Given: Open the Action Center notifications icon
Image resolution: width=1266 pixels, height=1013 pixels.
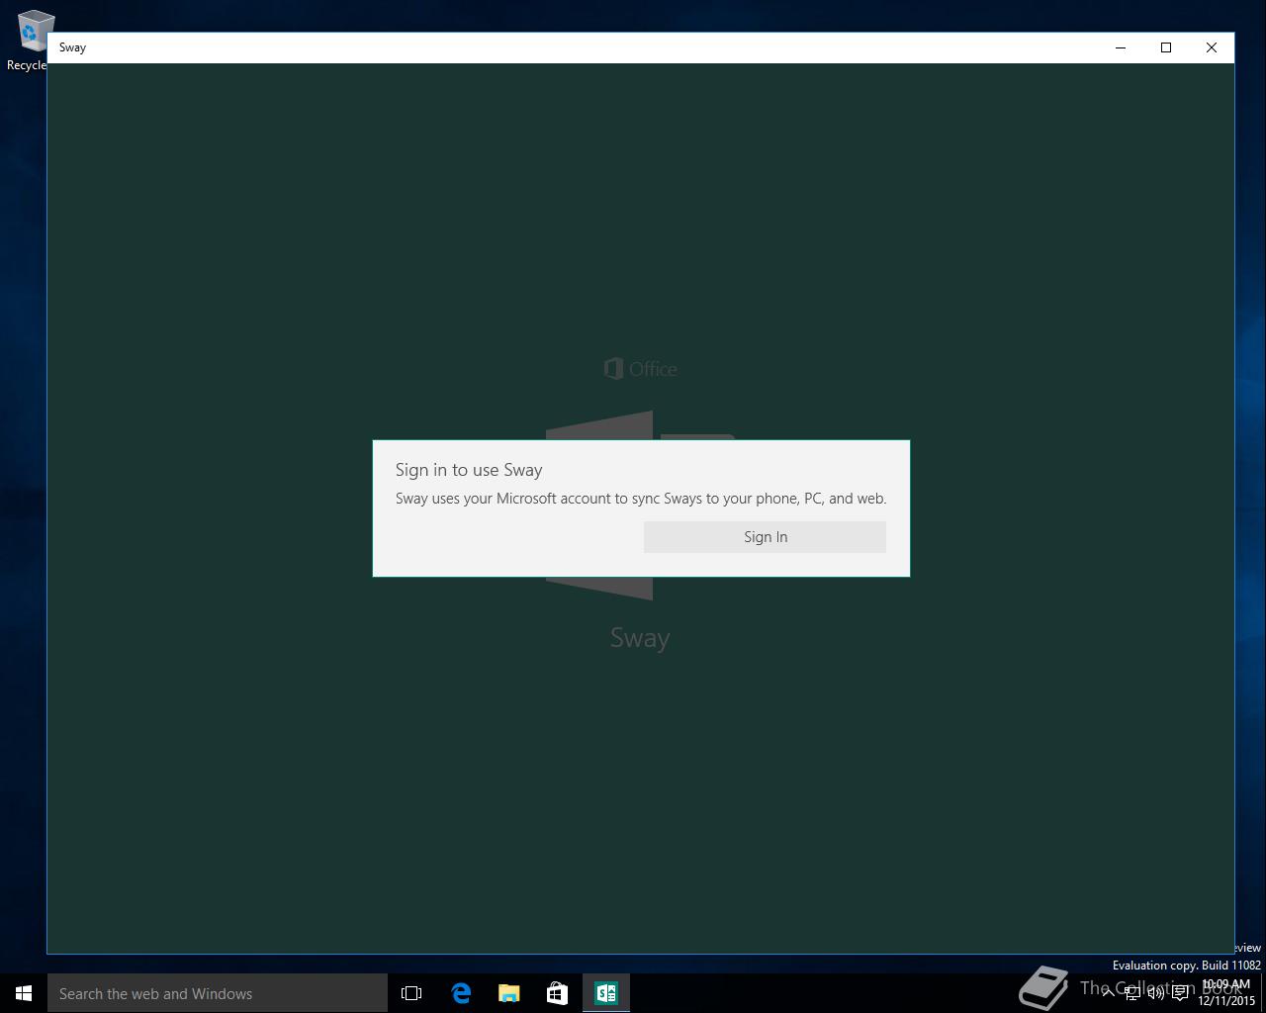Looking at the screenshot, I should pyautogui.click(x=1180, y=992).
